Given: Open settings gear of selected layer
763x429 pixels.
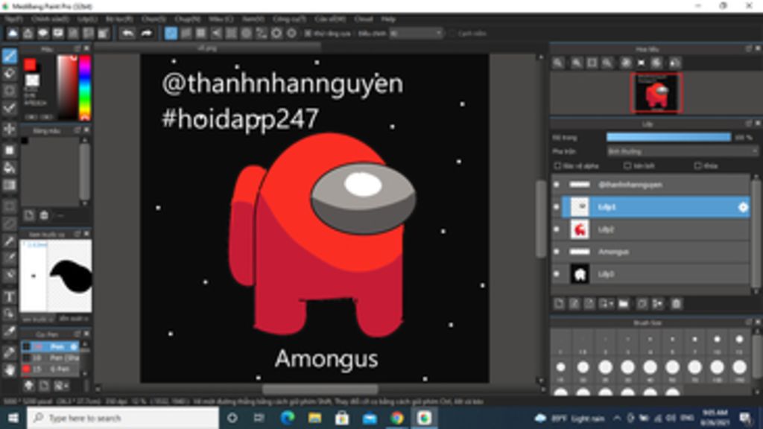Looking at the screenshot, I should [743, 207].
